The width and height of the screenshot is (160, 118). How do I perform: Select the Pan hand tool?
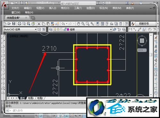pyautogui.click(x=78, y=24)
